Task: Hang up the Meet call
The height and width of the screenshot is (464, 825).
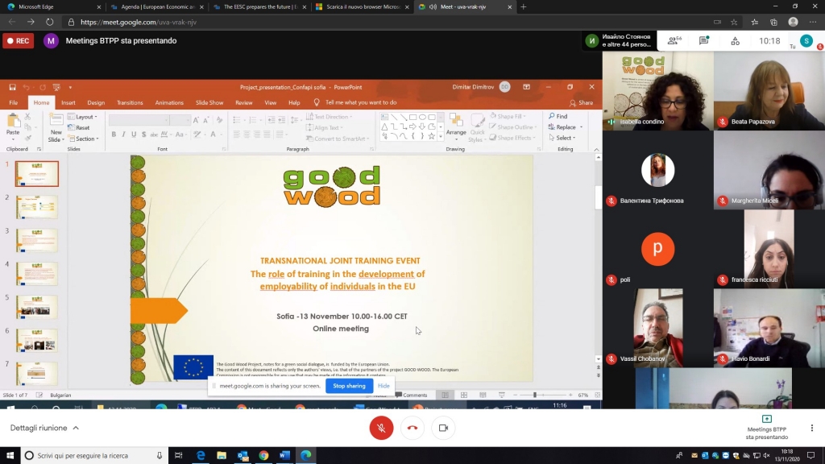Action: click(x=412, y=429)
